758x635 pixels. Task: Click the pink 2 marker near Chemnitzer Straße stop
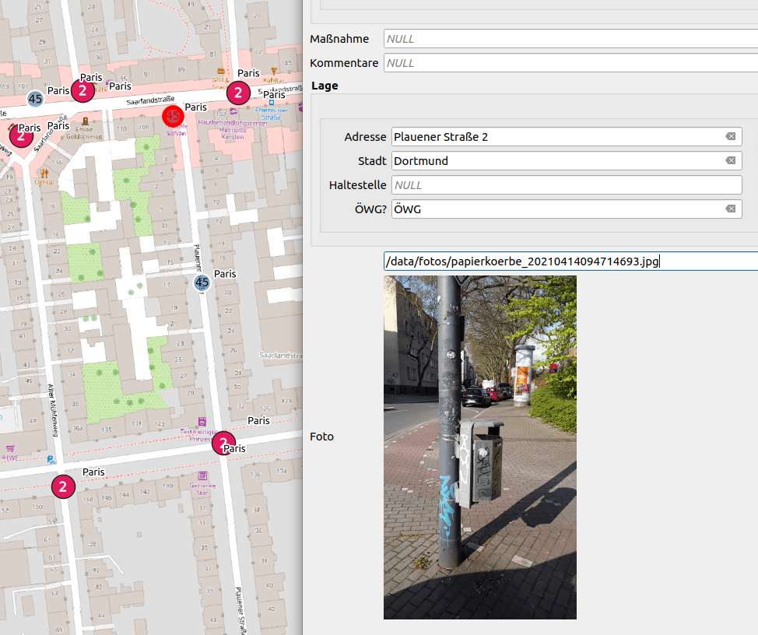coord(239,93)
